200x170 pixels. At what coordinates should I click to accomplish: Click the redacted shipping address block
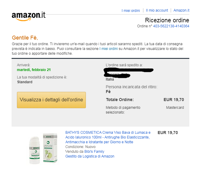(x=128, y=73)
